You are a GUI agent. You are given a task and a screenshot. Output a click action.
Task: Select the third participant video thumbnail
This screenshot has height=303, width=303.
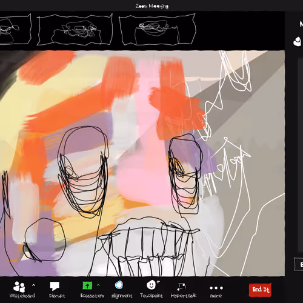158,30
